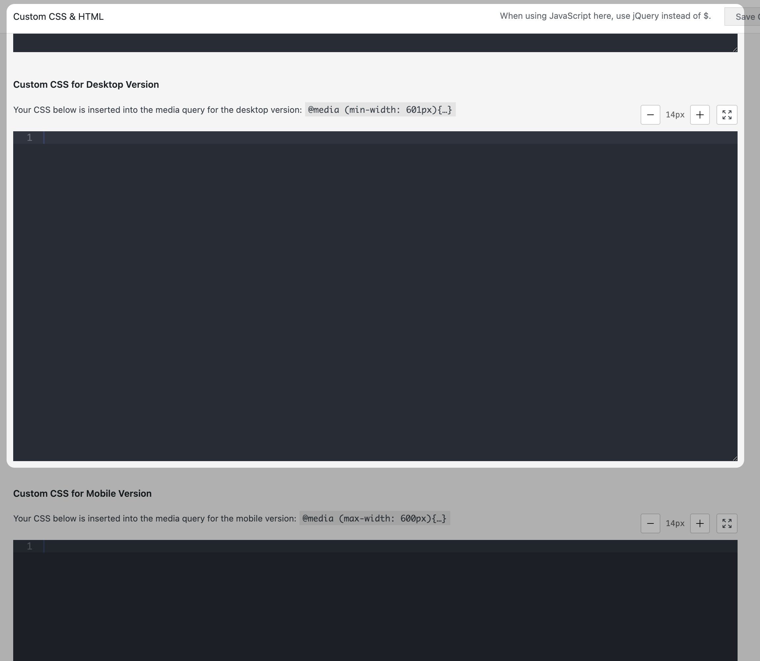Click the jQuery instead of $ hint text
The width and height of the screenshot is (760, 661).
click(605, 16)
